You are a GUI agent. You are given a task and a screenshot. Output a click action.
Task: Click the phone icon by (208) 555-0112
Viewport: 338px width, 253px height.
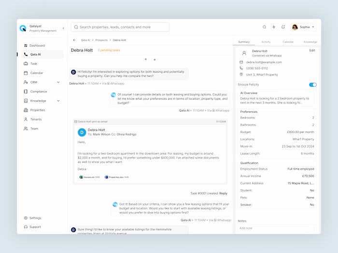(241, 68)
